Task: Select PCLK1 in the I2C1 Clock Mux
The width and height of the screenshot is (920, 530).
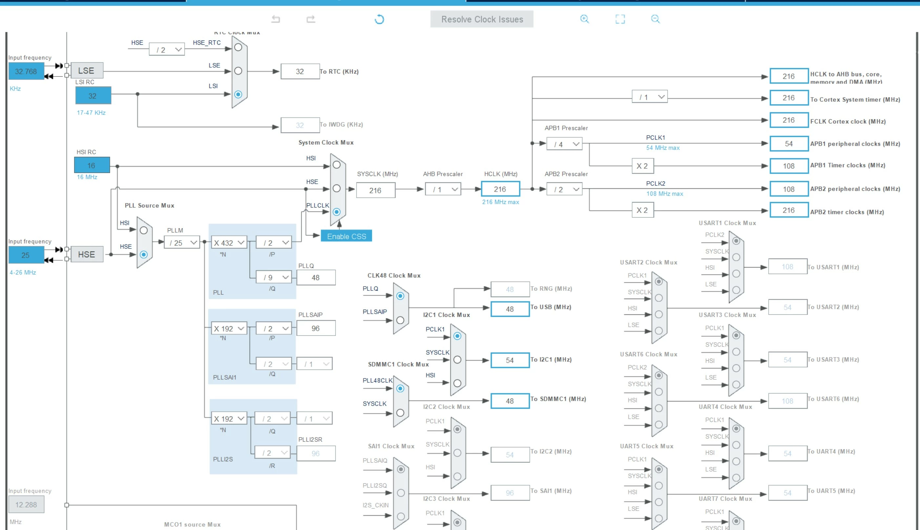Action: tap(457, 336)
